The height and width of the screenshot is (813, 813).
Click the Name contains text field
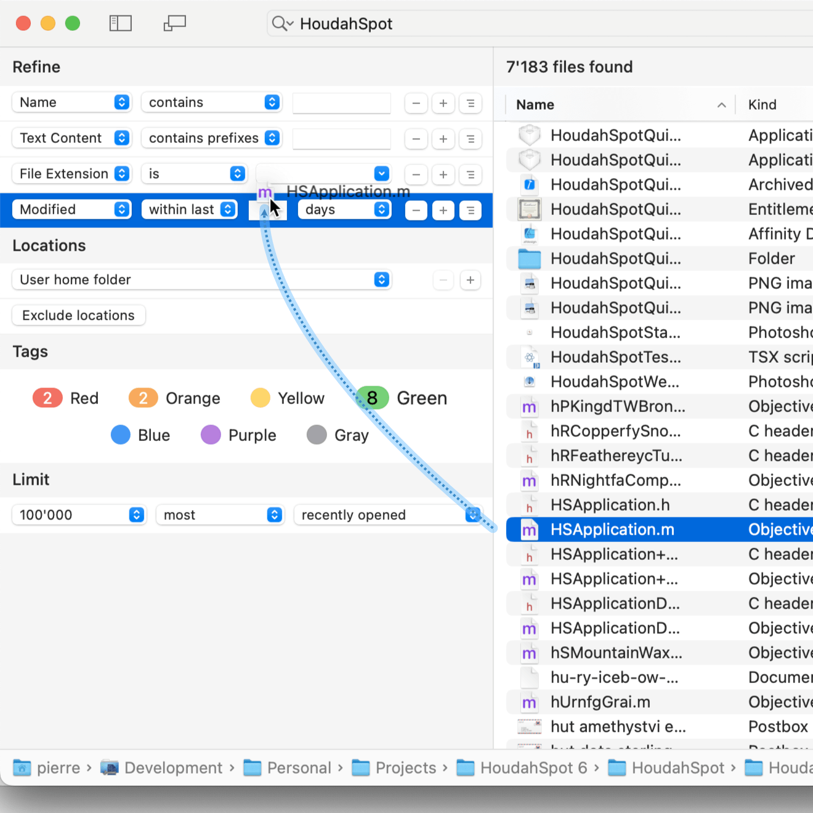click(341, 103)
